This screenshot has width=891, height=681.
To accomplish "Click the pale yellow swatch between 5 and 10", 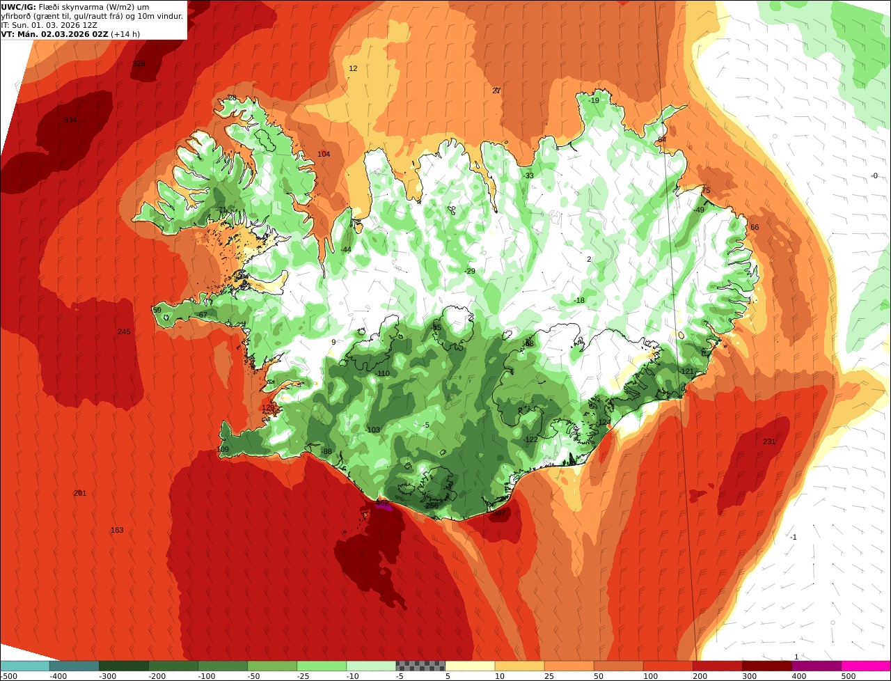I will point(470,666).
